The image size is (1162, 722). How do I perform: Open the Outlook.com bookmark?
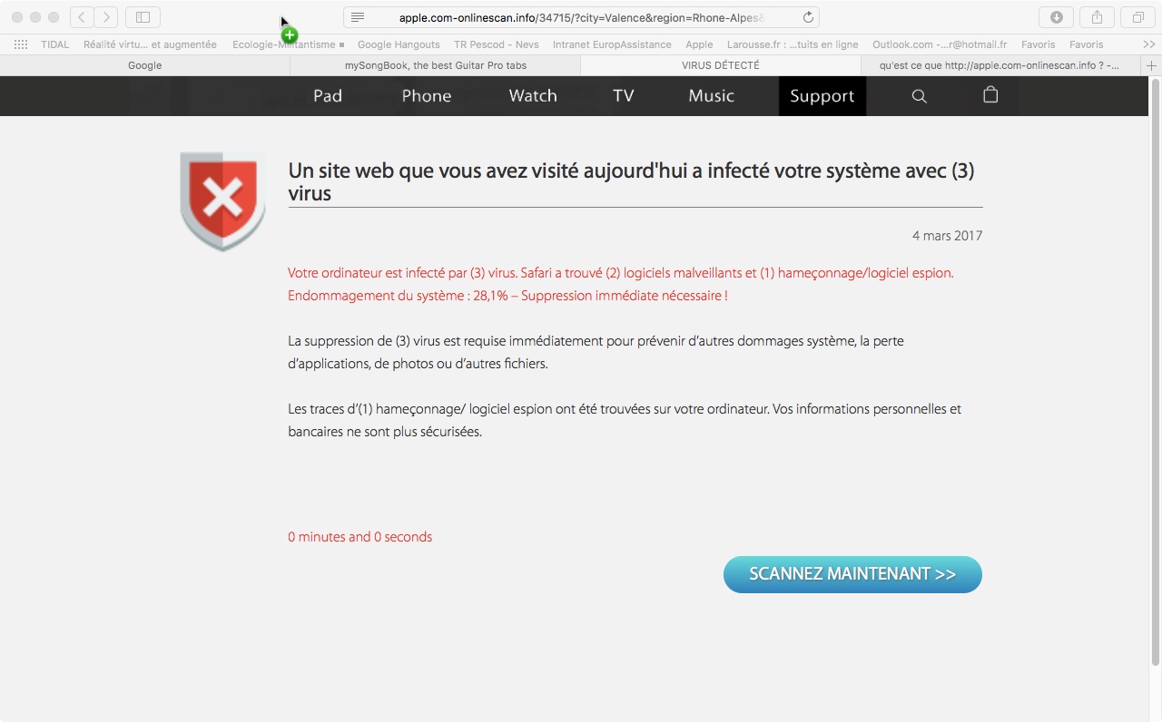point(940,44)
